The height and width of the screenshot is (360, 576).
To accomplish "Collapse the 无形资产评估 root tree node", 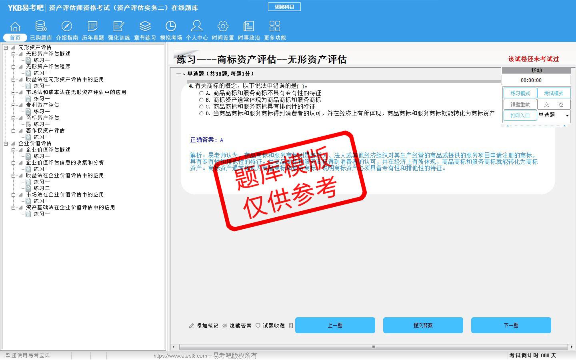I will 6,48.
